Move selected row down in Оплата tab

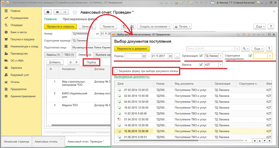(x=76, y=62)
